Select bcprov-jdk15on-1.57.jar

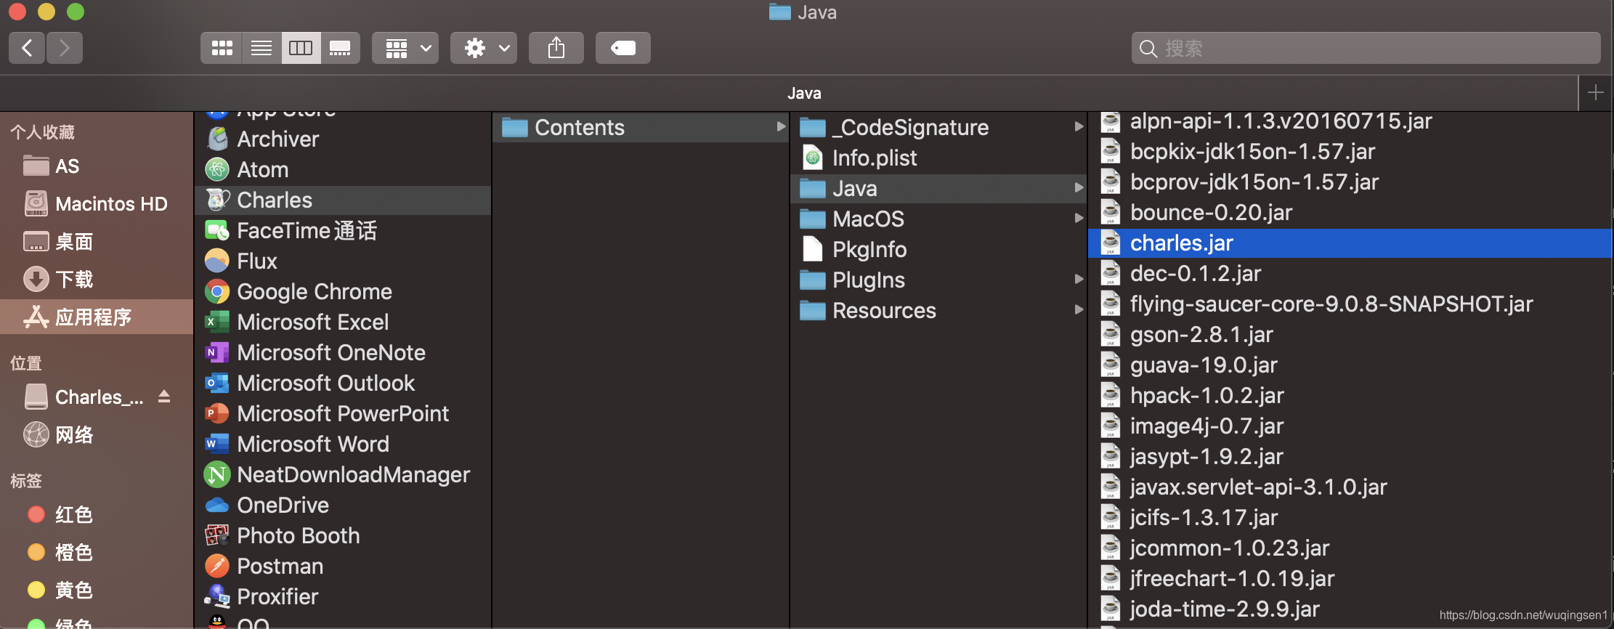(1350, 182)
